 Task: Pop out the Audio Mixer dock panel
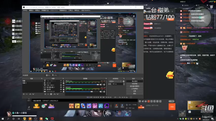[106, 79]
